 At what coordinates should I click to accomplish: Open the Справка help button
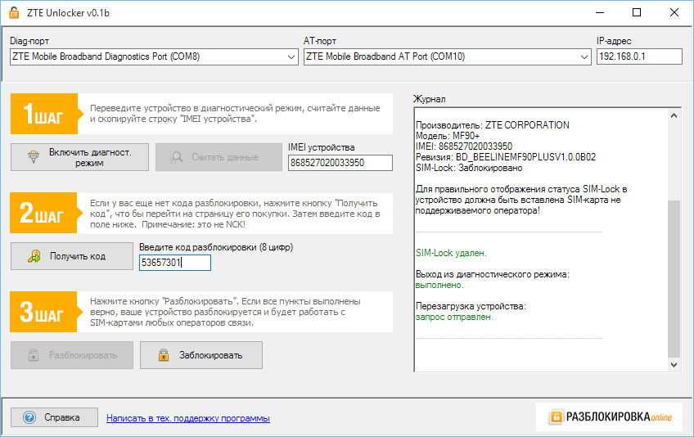54,417
